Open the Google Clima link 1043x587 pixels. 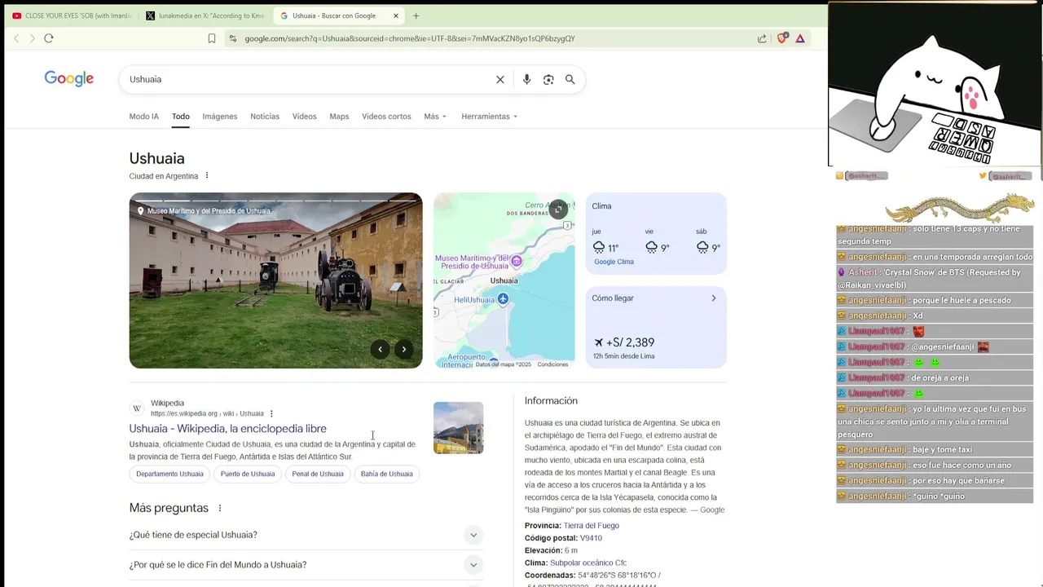[x=614, y=262]
